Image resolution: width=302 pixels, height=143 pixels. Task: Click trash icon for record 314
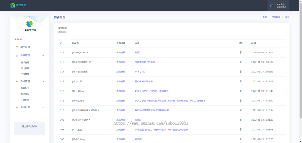(x=240, y=72)
